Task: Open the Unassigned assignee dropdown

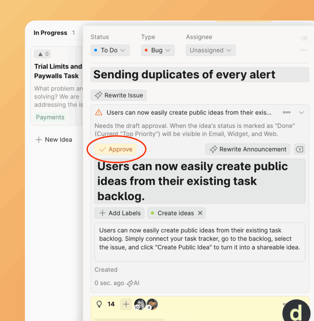Action: click(x=210, y=50)
